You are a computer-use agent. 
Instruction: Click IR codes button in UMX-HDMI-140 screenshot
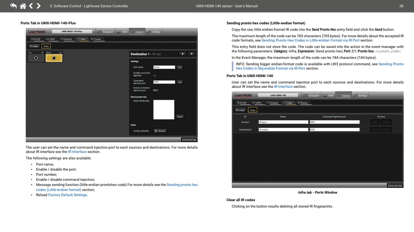240,110
